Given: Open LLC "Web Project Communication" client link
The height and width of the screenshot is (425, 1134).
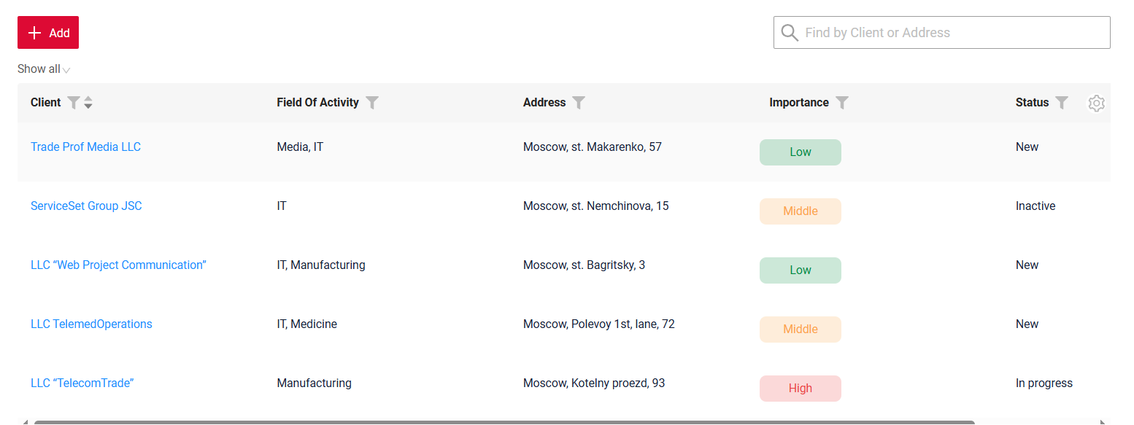Looking at the screenshot, I should tap(118, 265).
